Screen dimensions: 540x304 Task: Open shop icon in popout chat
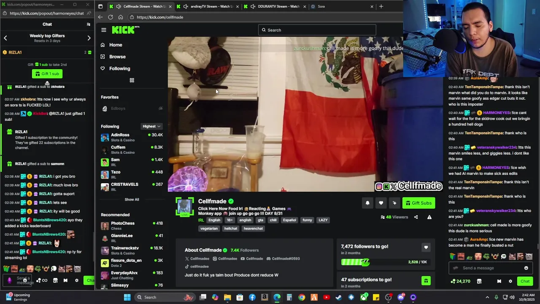55,280
